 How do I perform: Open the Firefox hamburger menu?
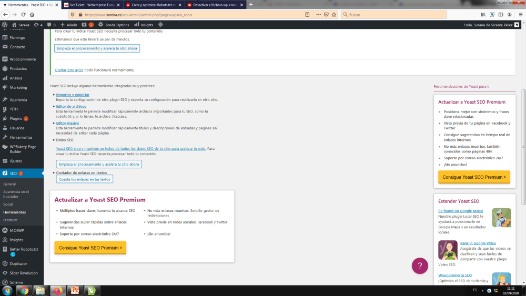pyautogui.click(x=520, y=15)
